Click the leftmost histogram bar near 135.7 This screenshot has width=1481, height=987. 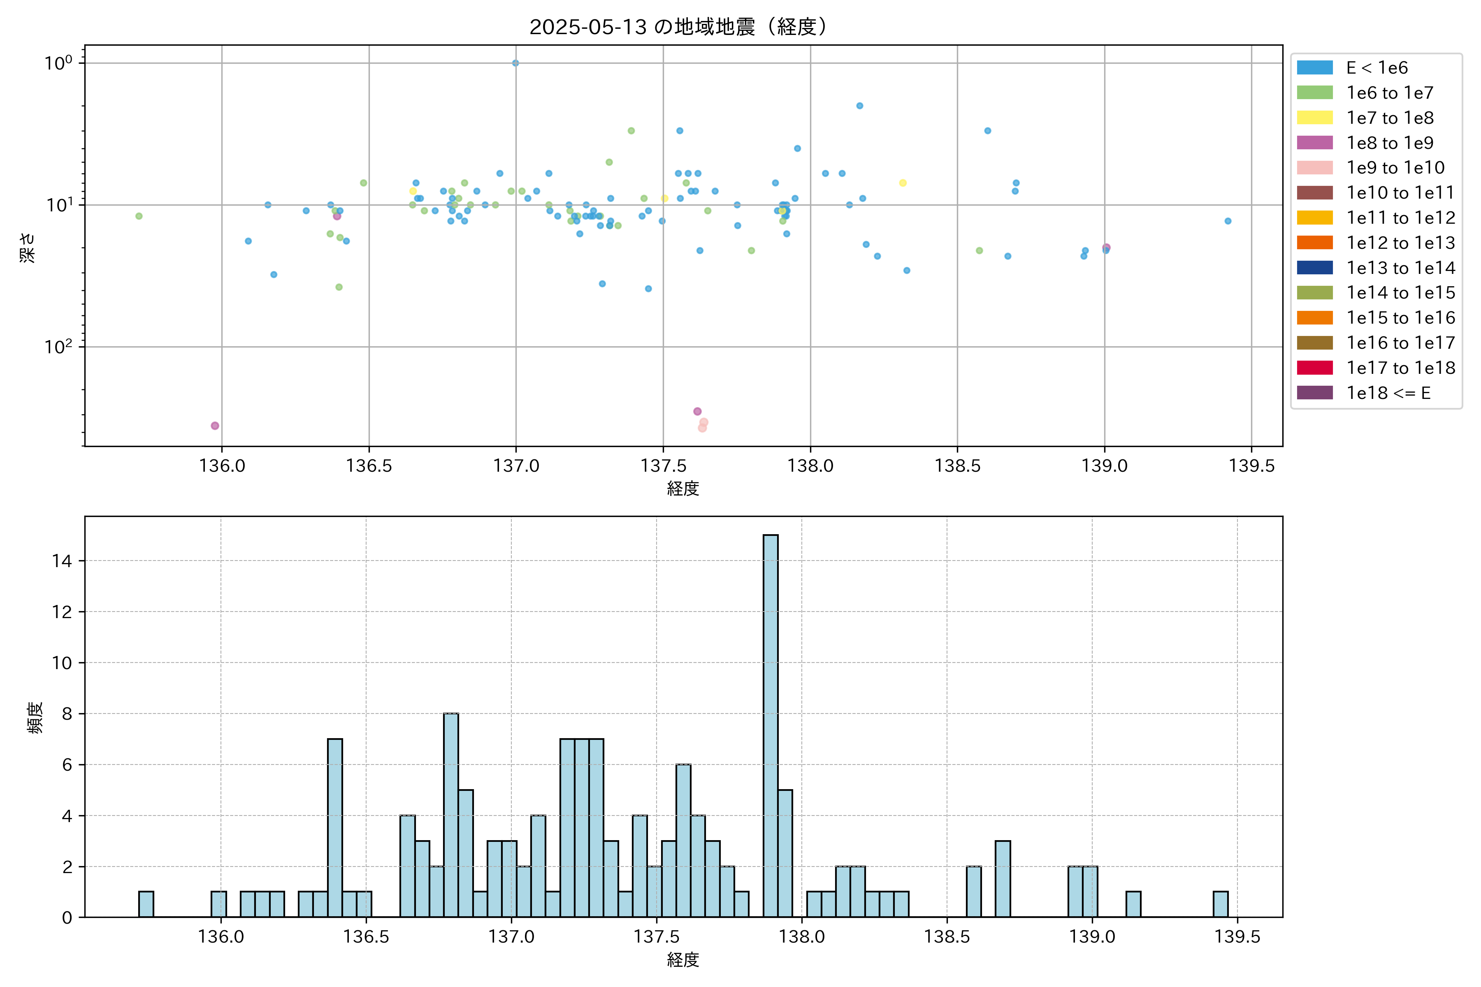point(146,904)
